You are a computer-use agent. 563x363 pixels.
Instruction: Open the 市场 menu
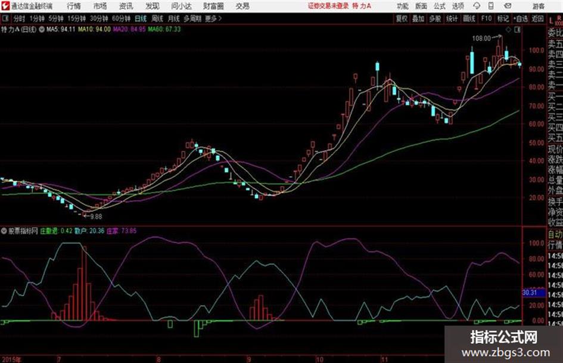[x=100, y=6]
